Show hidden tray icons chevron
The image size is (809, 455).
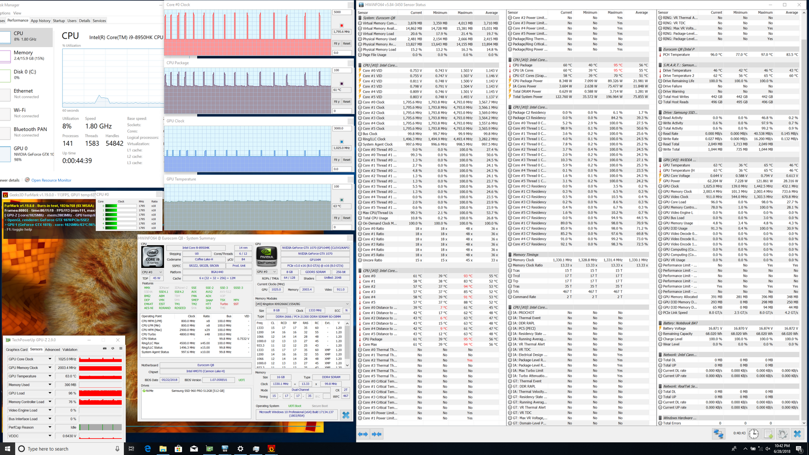coord(745,449)
